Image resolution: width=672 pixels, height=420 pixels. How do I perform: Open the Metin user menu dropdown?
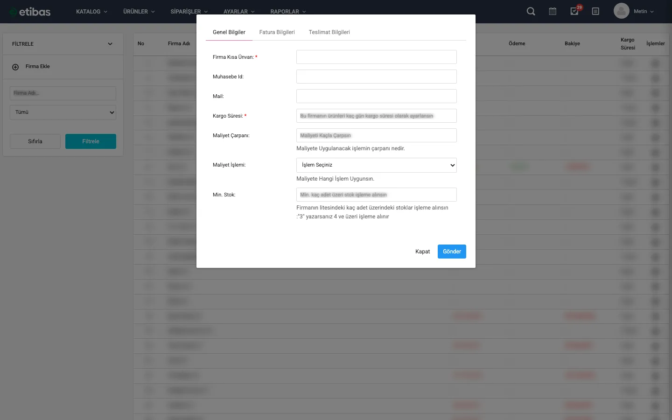point(637,11)
